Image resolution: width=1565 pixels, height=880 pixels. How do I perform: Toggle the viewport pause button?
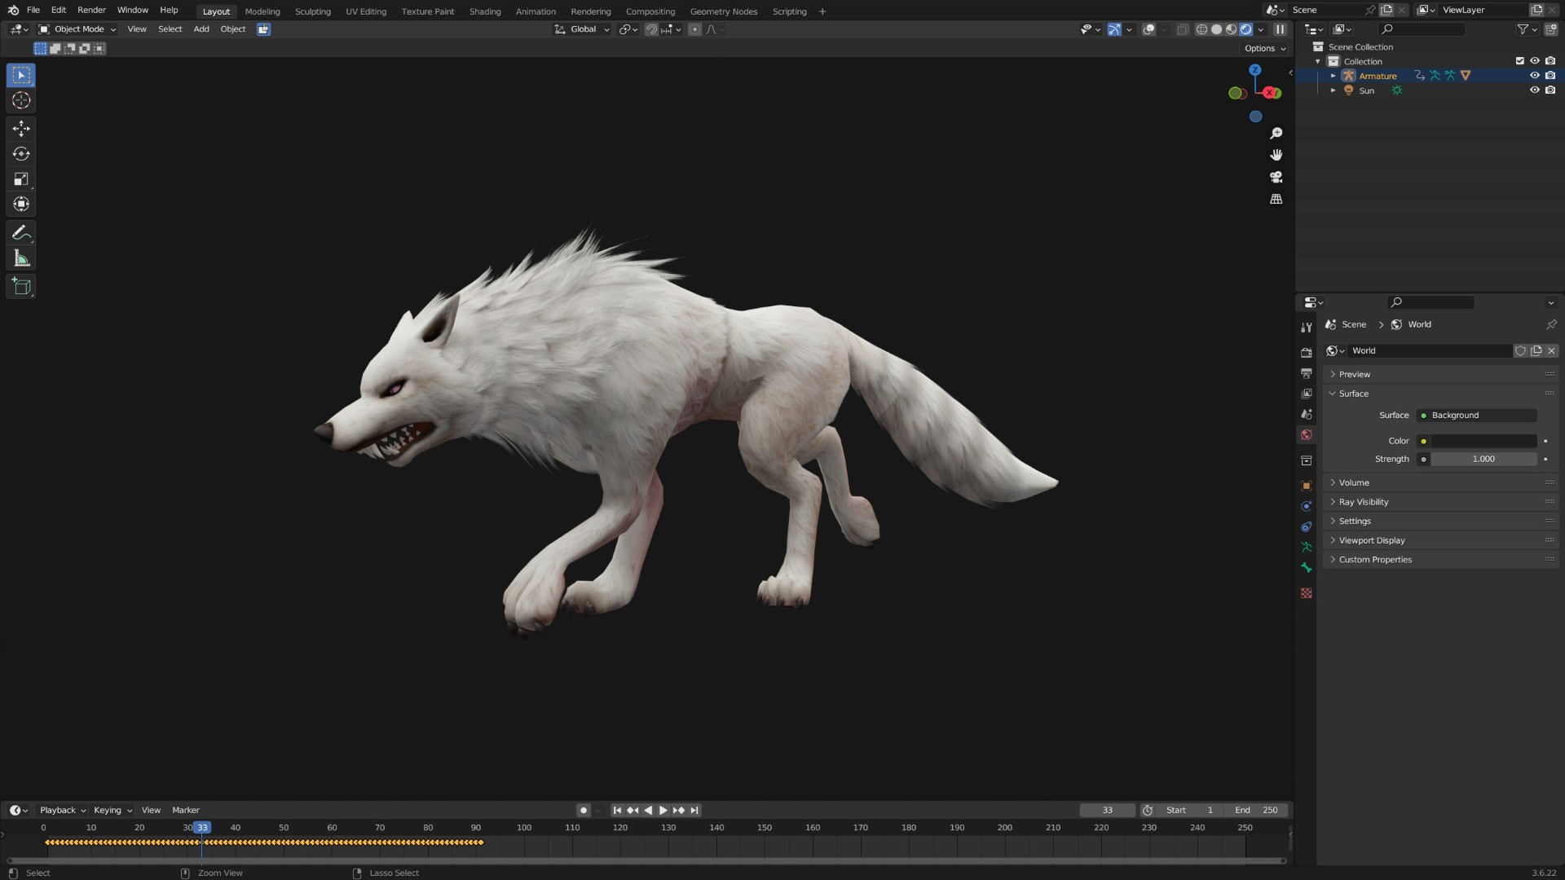pyautogui.click(x=1280, y=29)
